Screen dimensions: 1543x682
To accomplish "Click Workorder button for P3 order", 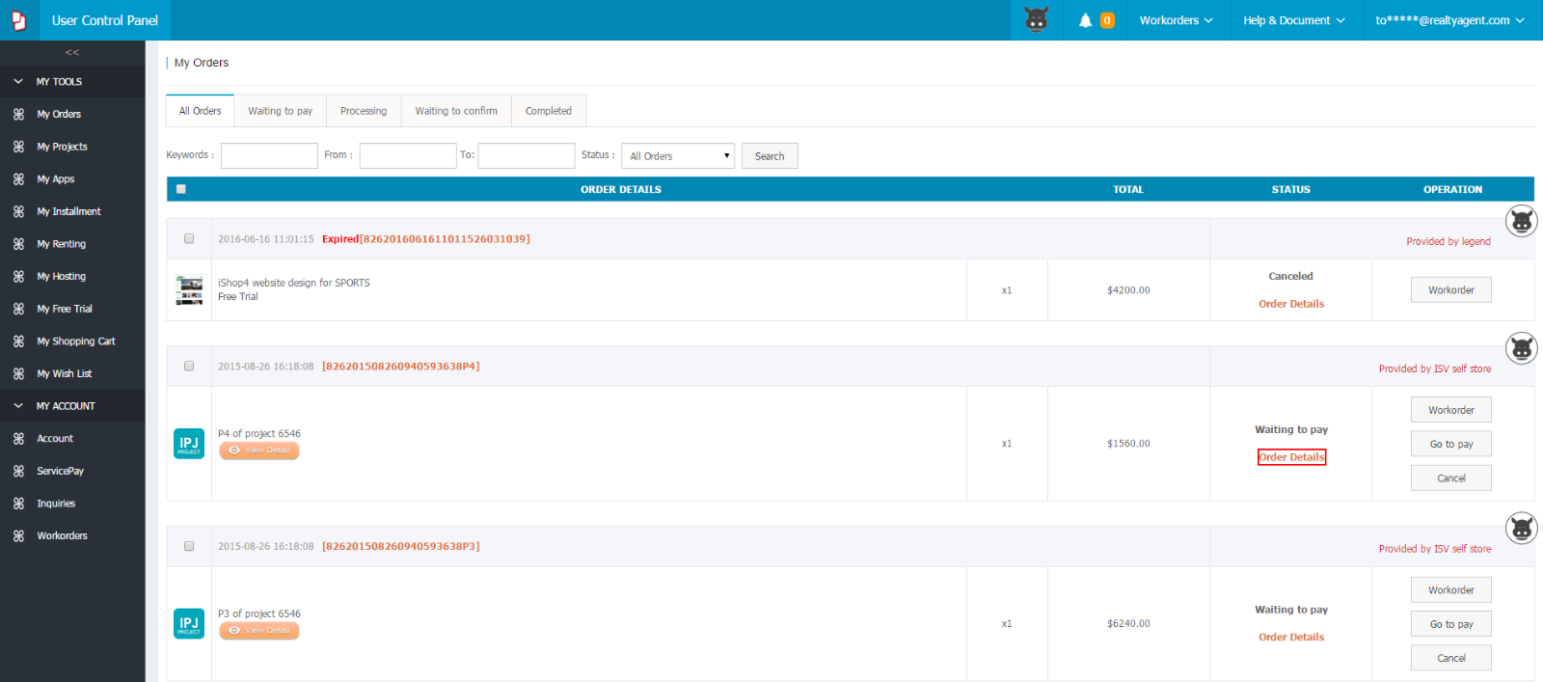I will [x=1451, y=589].
